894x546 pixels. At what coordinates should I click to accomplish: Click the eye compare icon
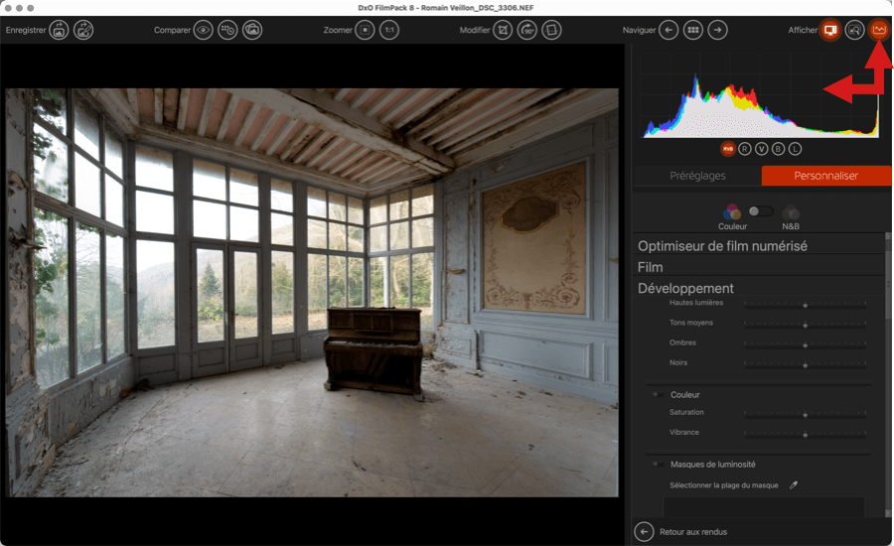click(x=204, y=30)
